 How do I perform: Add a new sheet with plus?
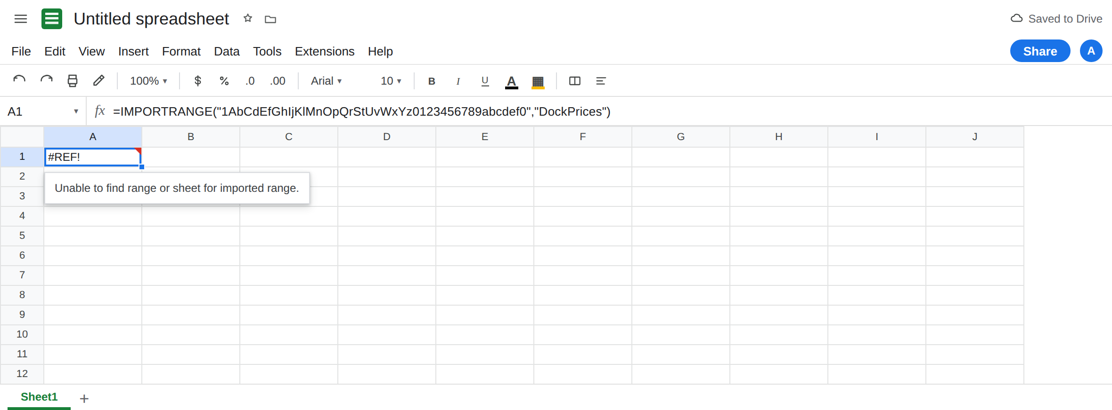84,399
